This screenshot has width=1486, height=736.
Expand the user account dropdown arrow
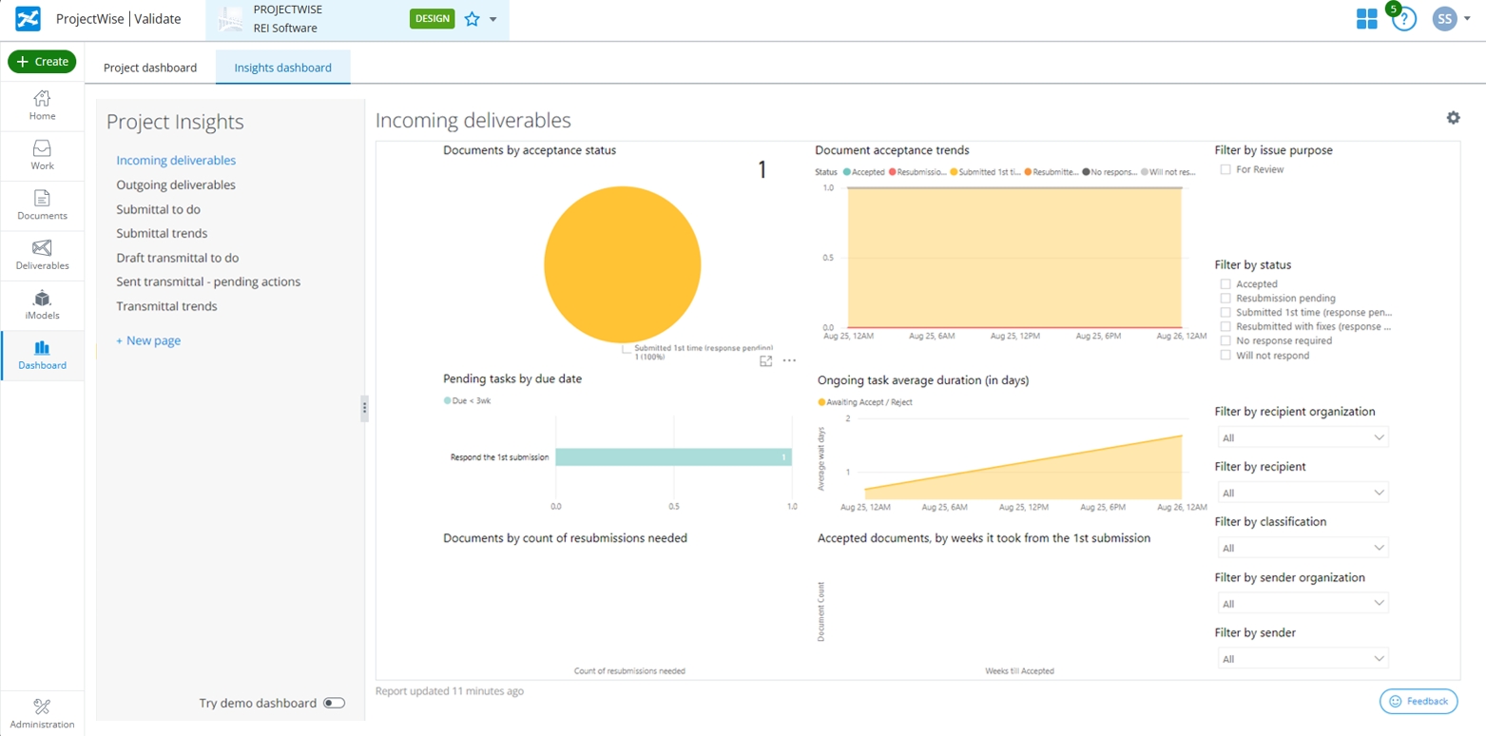1467,19
